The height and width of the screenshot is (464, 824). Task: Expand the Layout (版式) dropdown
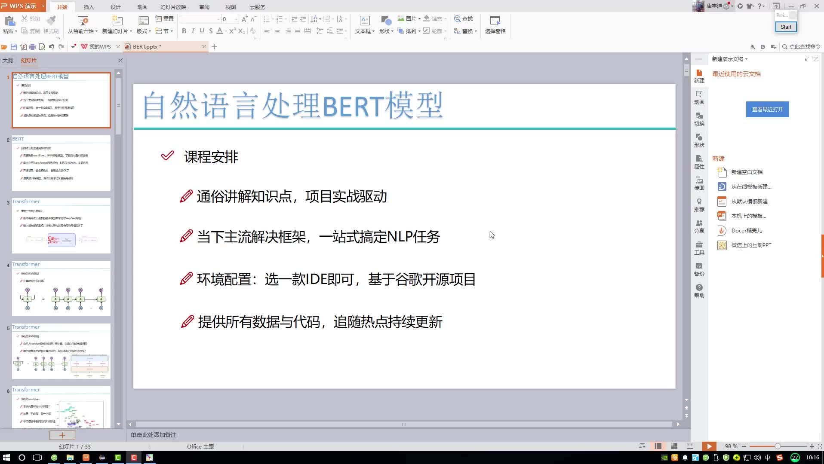150,31
